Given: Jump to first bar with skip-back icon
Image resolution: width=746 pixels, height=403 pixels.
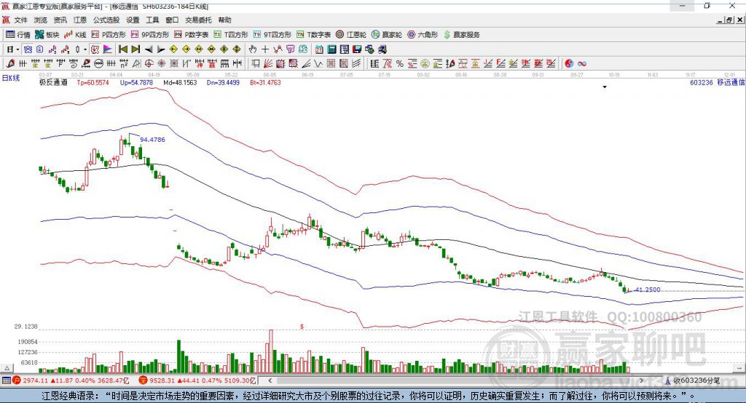Looking at the screenshot, I should (122, 49).
